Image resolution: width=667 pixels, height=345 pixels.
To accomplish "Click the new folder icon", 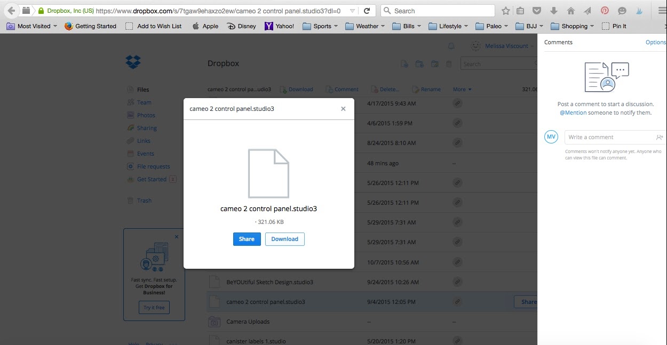I will tap(419, 64).
